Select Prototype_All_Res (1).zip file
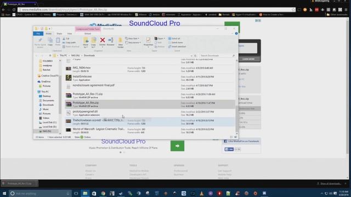 click(150, 96)
